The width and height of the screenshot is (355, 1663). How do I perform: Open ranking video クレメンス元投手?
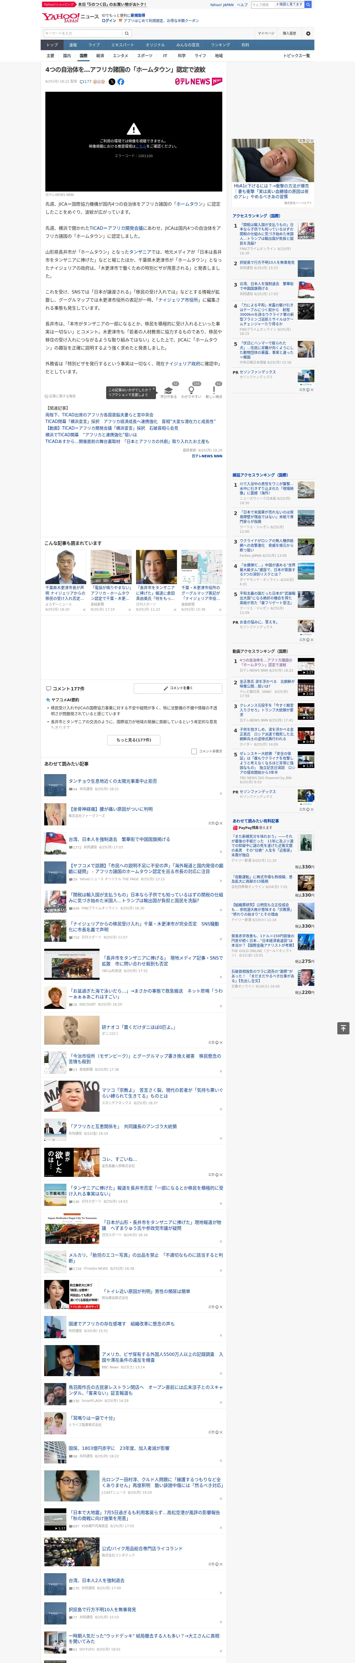pos(267,710)
